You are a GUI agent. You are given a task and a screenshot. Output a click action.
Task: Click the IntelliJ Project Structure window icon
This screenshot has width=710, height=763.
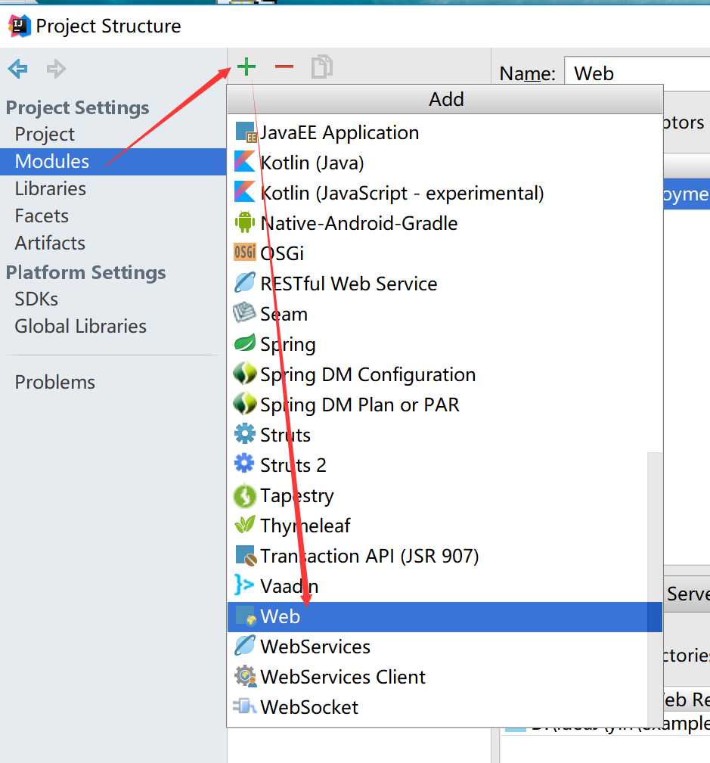tap(20, 26)
